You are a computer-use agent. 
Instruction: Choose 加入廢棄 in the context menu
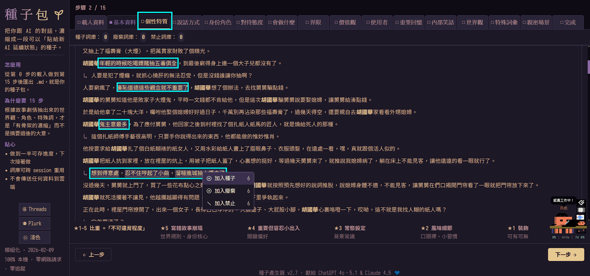(228, 191)
